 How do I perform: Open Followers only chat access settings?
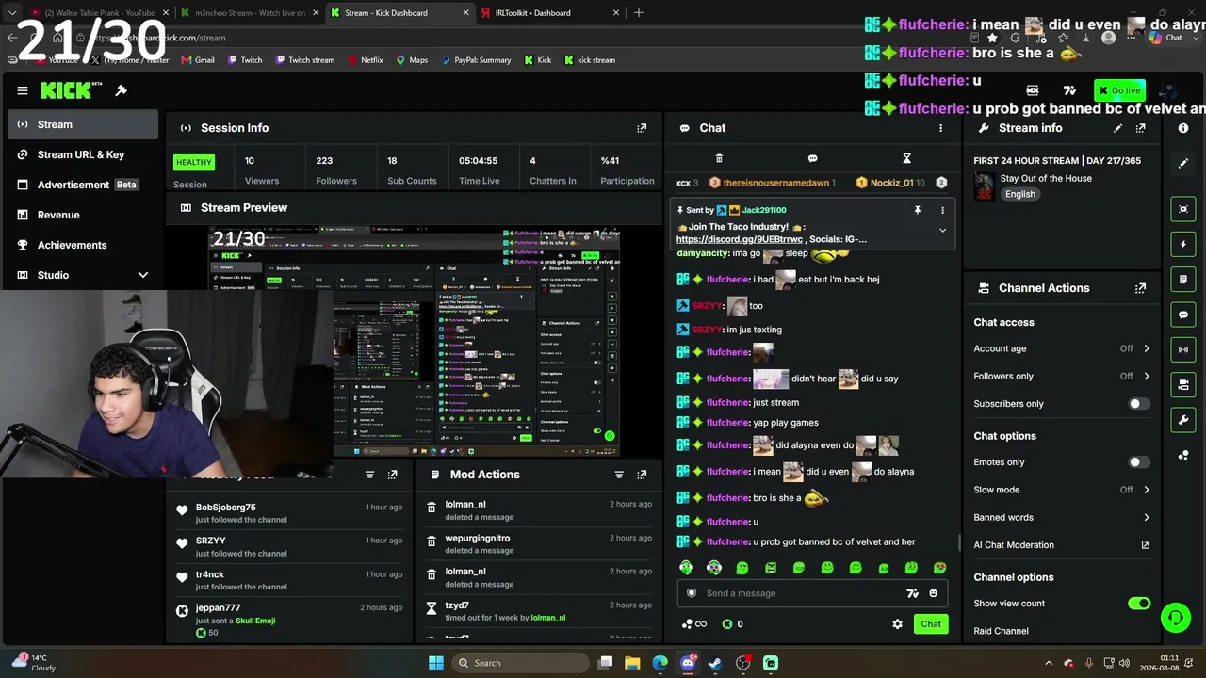click(1062, 376)
